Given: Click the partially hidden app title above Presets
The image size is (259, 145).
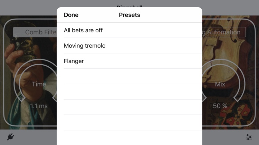Looking at the screenshot, I should (x=129, y=6).
